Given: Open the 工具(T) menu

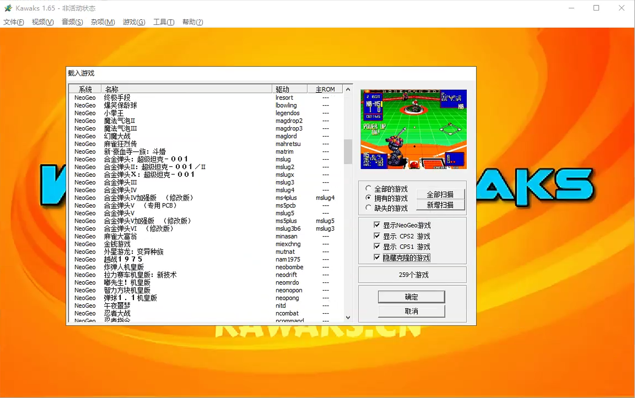Looking at the screenshot, I should pyautogui.click(x=163, y=22).
